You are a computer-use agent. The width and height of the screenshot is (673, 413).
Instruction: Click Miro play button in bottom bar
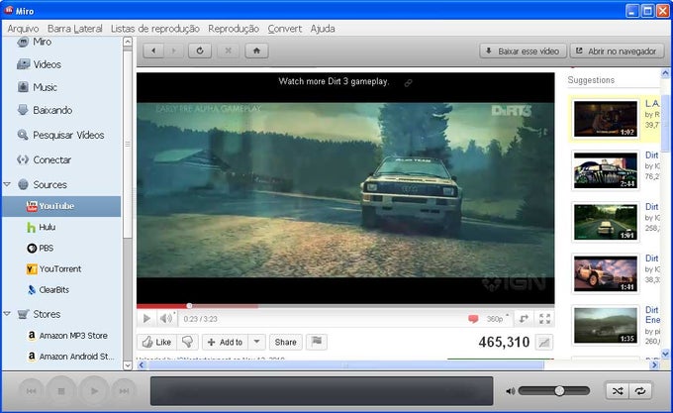94,391
